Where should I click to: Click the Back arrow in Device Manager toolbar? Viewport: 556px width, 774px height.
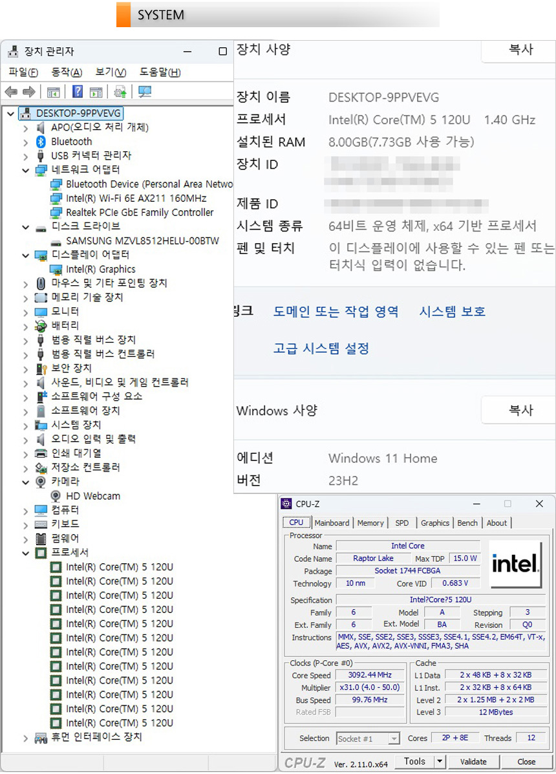(x=11, y=92)
